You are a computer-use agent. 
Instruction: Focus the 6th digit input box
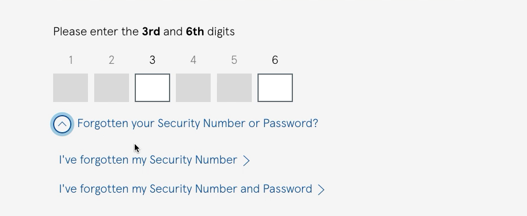click(275, 88)
